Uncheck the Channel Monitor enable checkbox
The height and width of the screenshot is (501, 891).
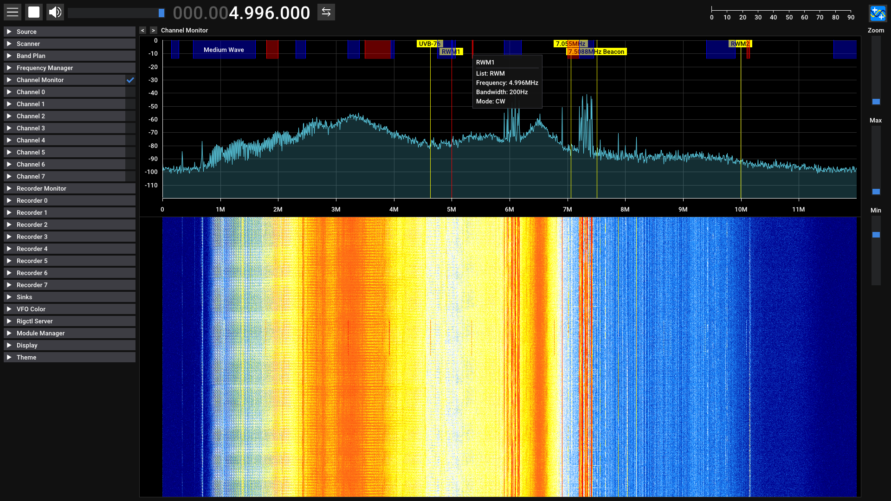pos(130,80)
